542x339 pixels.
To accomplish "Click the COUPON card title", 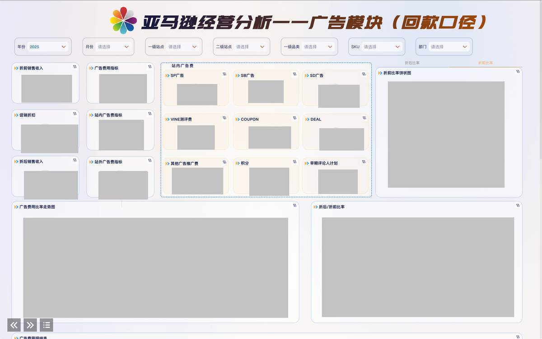I will click(x=250, y=119).
